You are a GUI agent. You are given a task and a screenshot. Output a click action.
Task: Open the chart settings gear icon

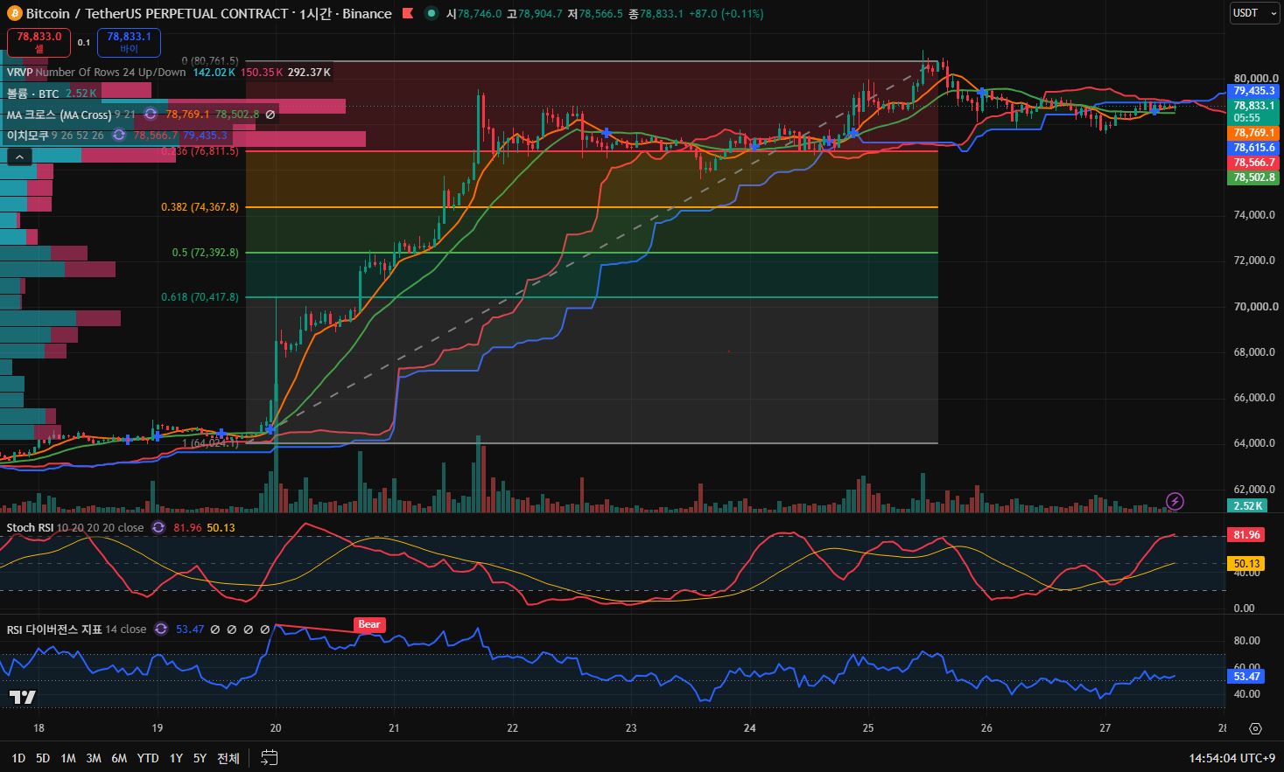click(1255, 728)
